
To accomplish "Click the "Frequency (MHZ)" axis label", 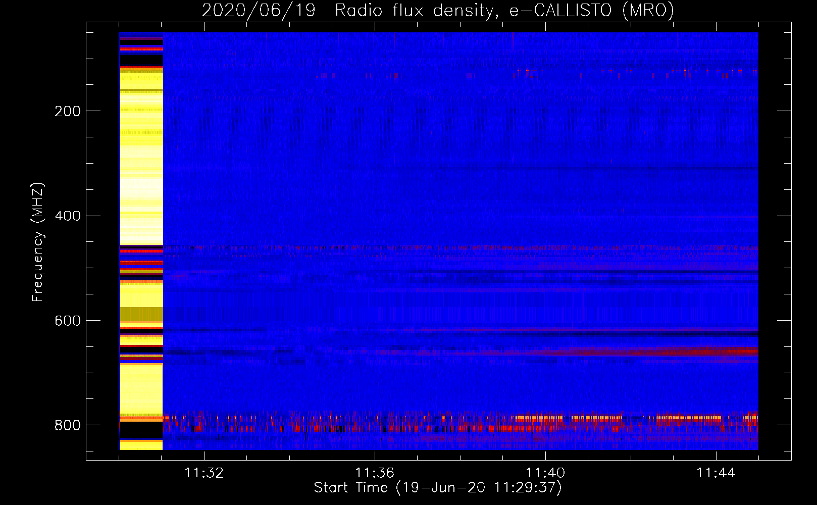I will click(38, 242).
